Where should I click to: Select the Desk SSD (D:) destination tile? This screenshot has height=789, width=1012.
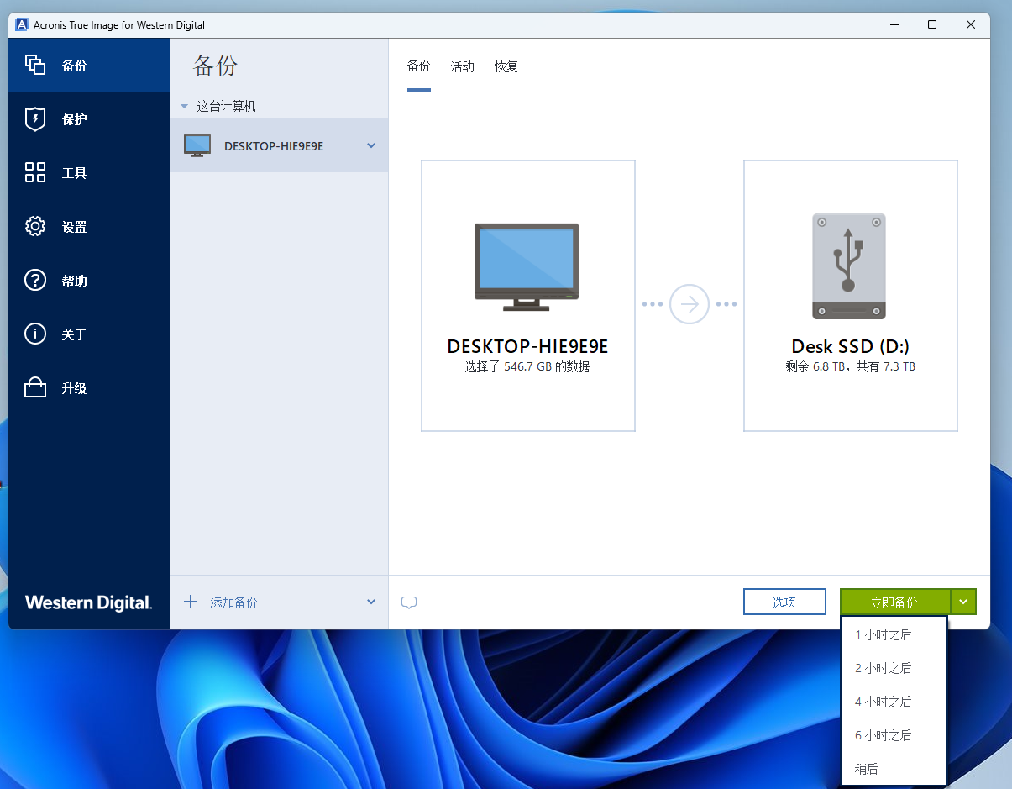[x=850, y=296]
